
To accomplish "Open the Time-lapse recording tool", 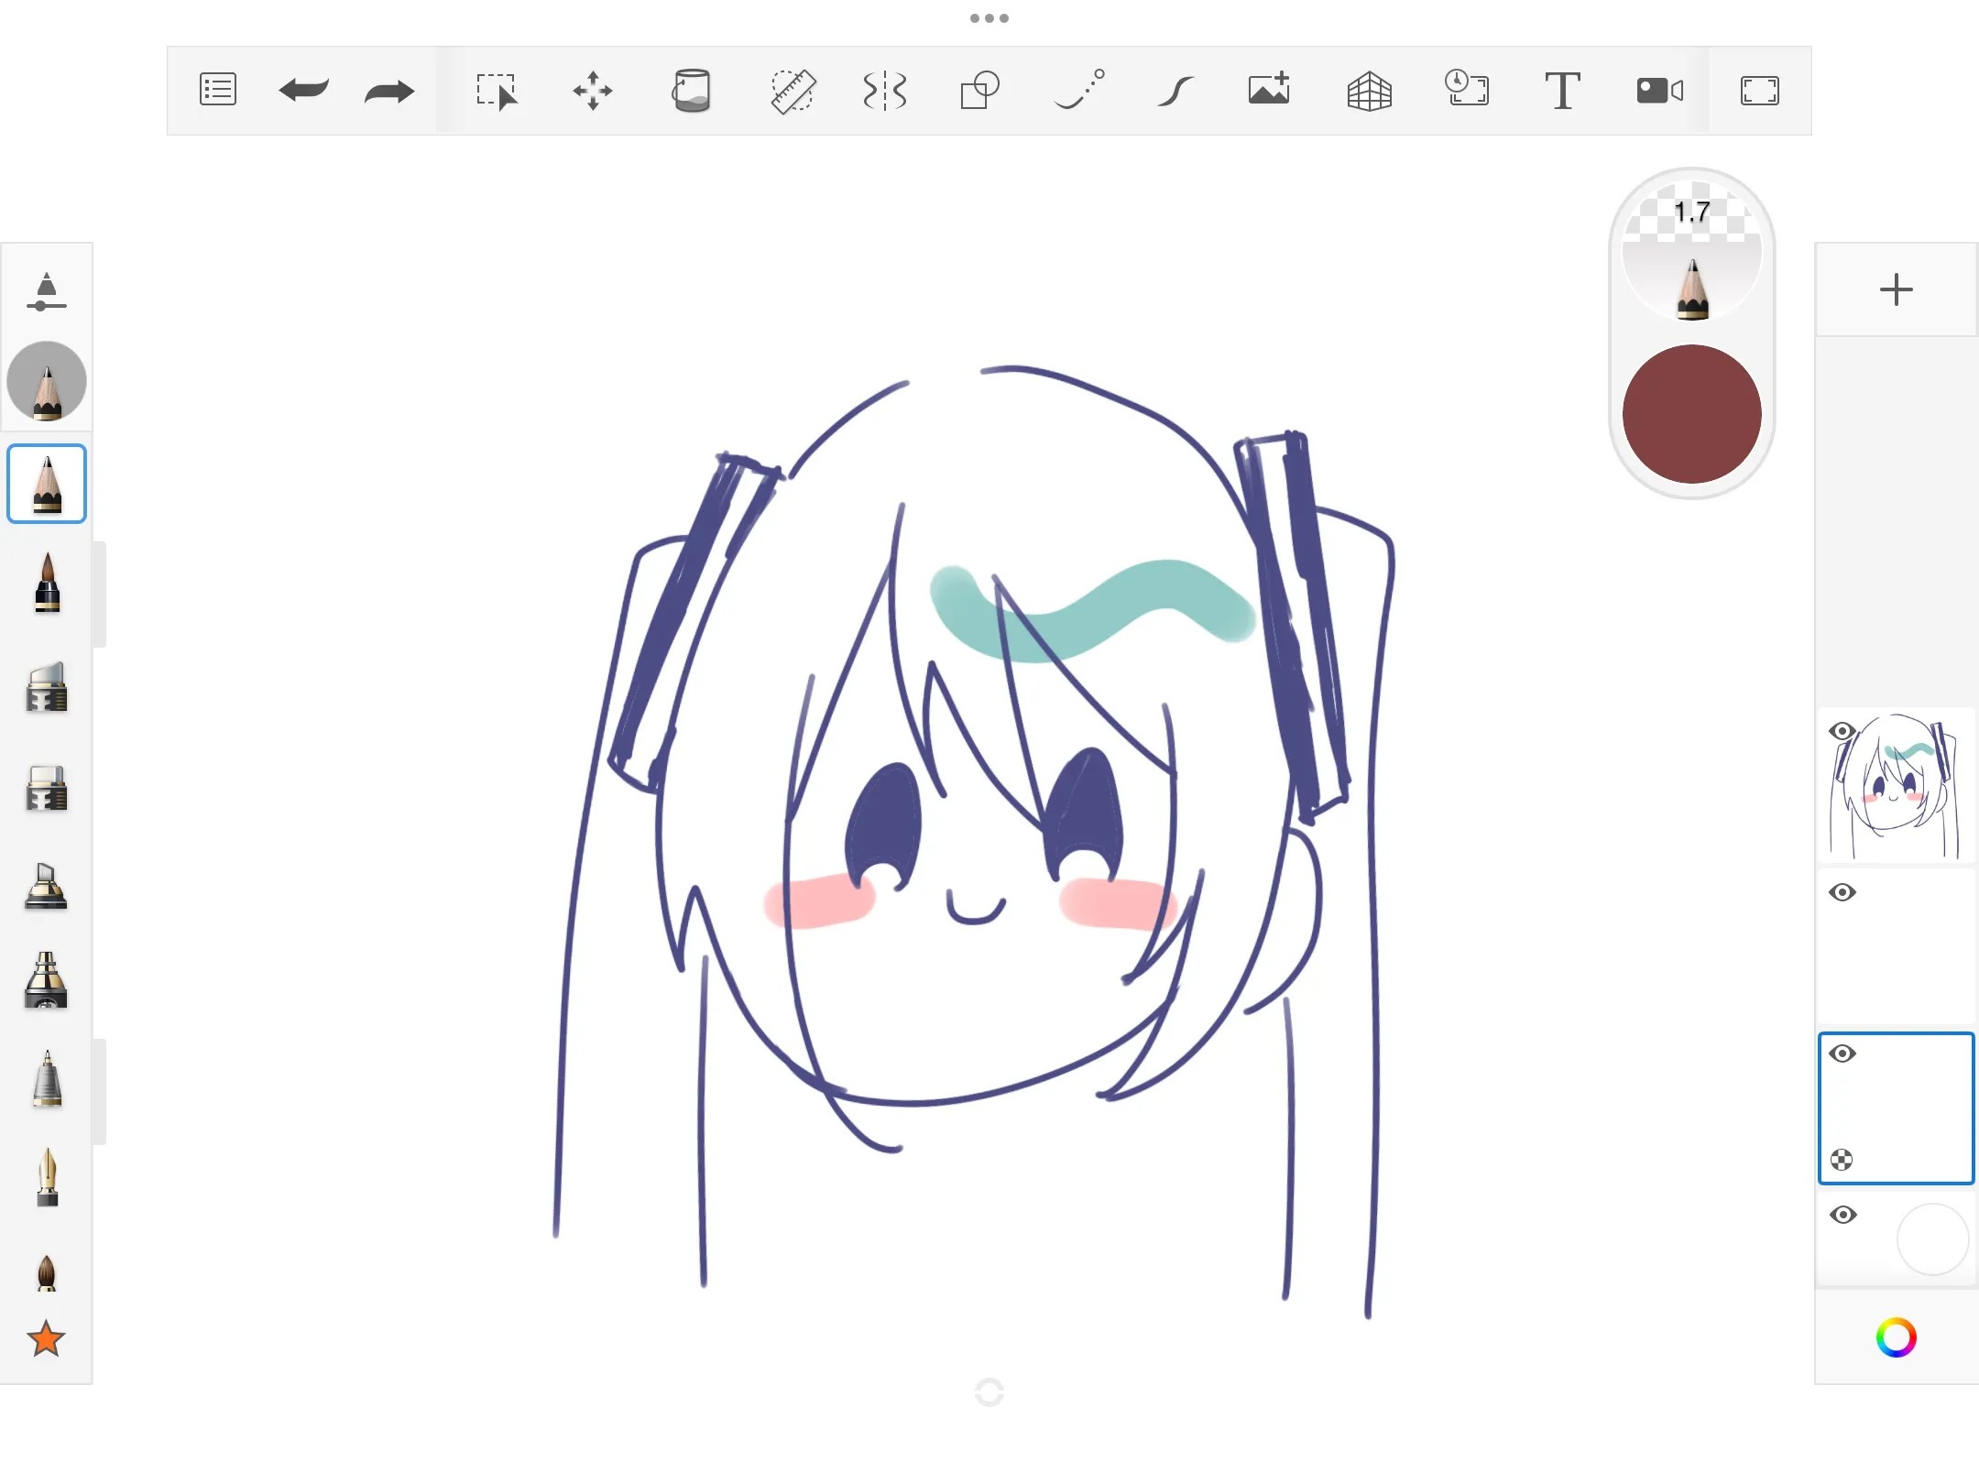I will click(x=1467, y=89).
